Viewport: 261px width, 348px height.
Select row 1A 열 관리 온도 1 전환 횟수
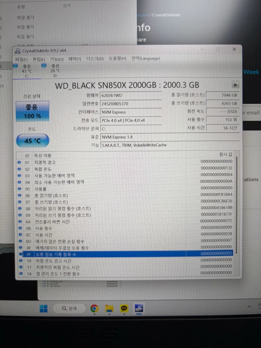(125, 273)
